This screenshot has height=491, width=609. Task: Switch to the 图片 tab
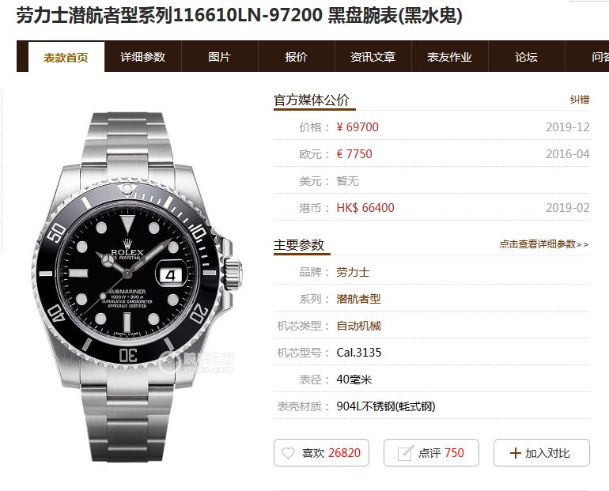tap(219, 57)
